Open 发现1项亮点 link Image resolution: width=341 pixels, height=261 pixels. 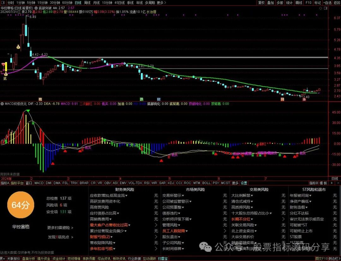coord(60,237)
